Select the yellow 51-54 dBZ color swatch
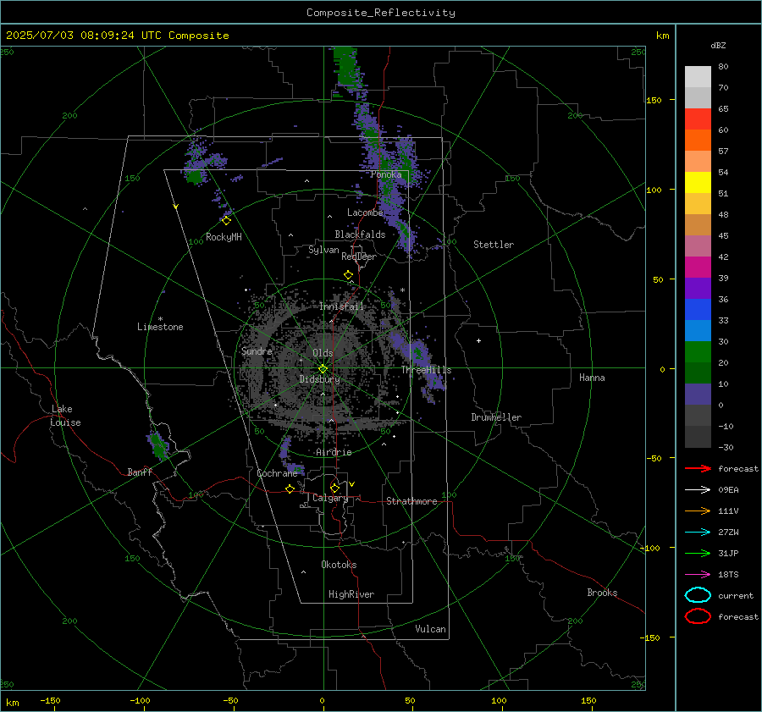The height and width of the screenshot is (712, 762). tap(698, 183)
